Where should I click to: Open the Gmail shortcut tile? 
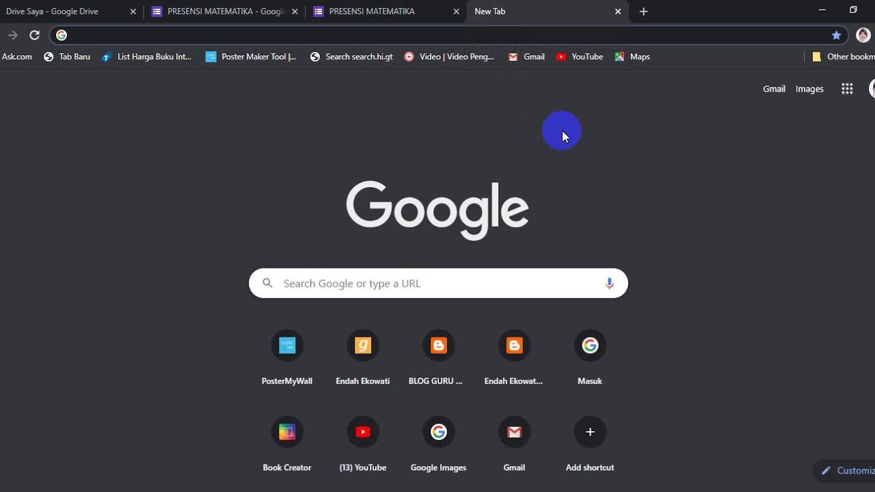pos(514,445)
